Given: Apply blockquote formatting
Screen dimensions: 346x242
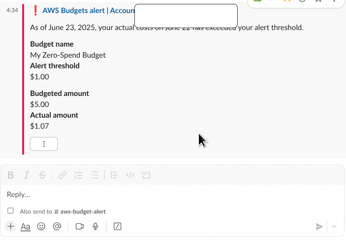Looking at the screenshot, I should (x=114, y=175).
